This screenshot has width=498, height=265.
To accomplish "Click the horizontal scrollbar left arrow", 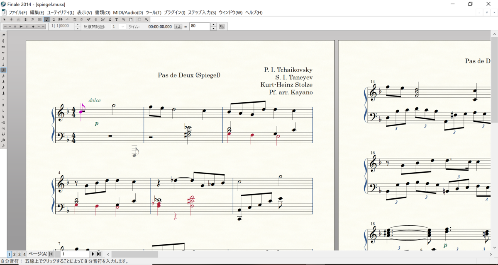I will click(x=108, y=254).
